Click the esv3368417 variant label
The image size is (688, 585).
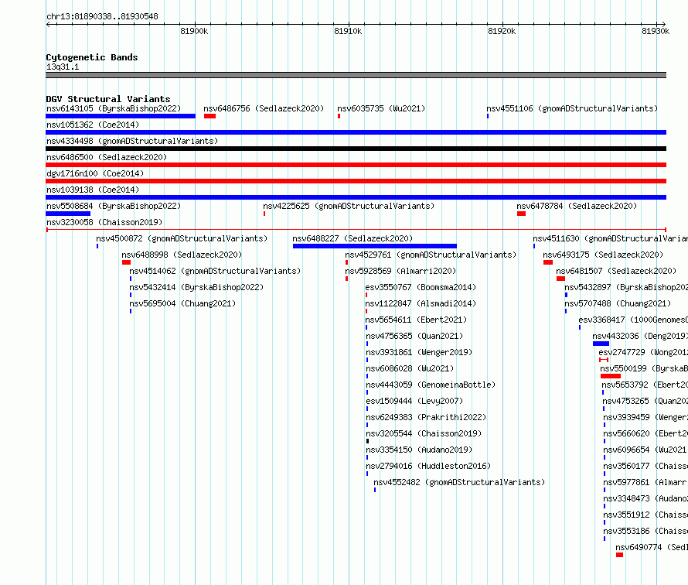[633, 320]
